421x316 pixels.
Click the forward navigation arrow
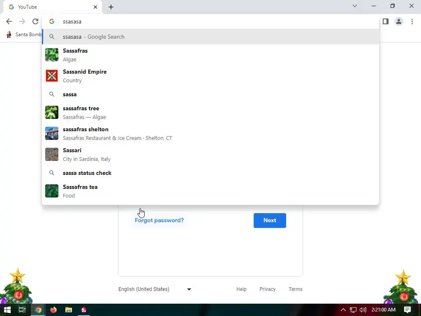click(x=22, y=21)
